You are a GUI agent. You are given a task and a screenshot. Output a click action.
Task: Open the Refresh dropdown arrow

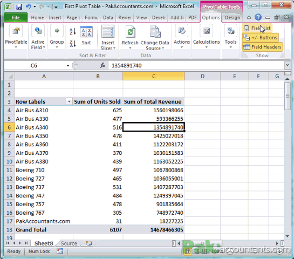click(130, 48)
